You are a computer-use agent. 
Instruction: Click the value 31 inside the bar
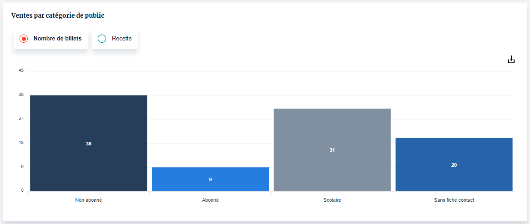[x=332, y=150]
